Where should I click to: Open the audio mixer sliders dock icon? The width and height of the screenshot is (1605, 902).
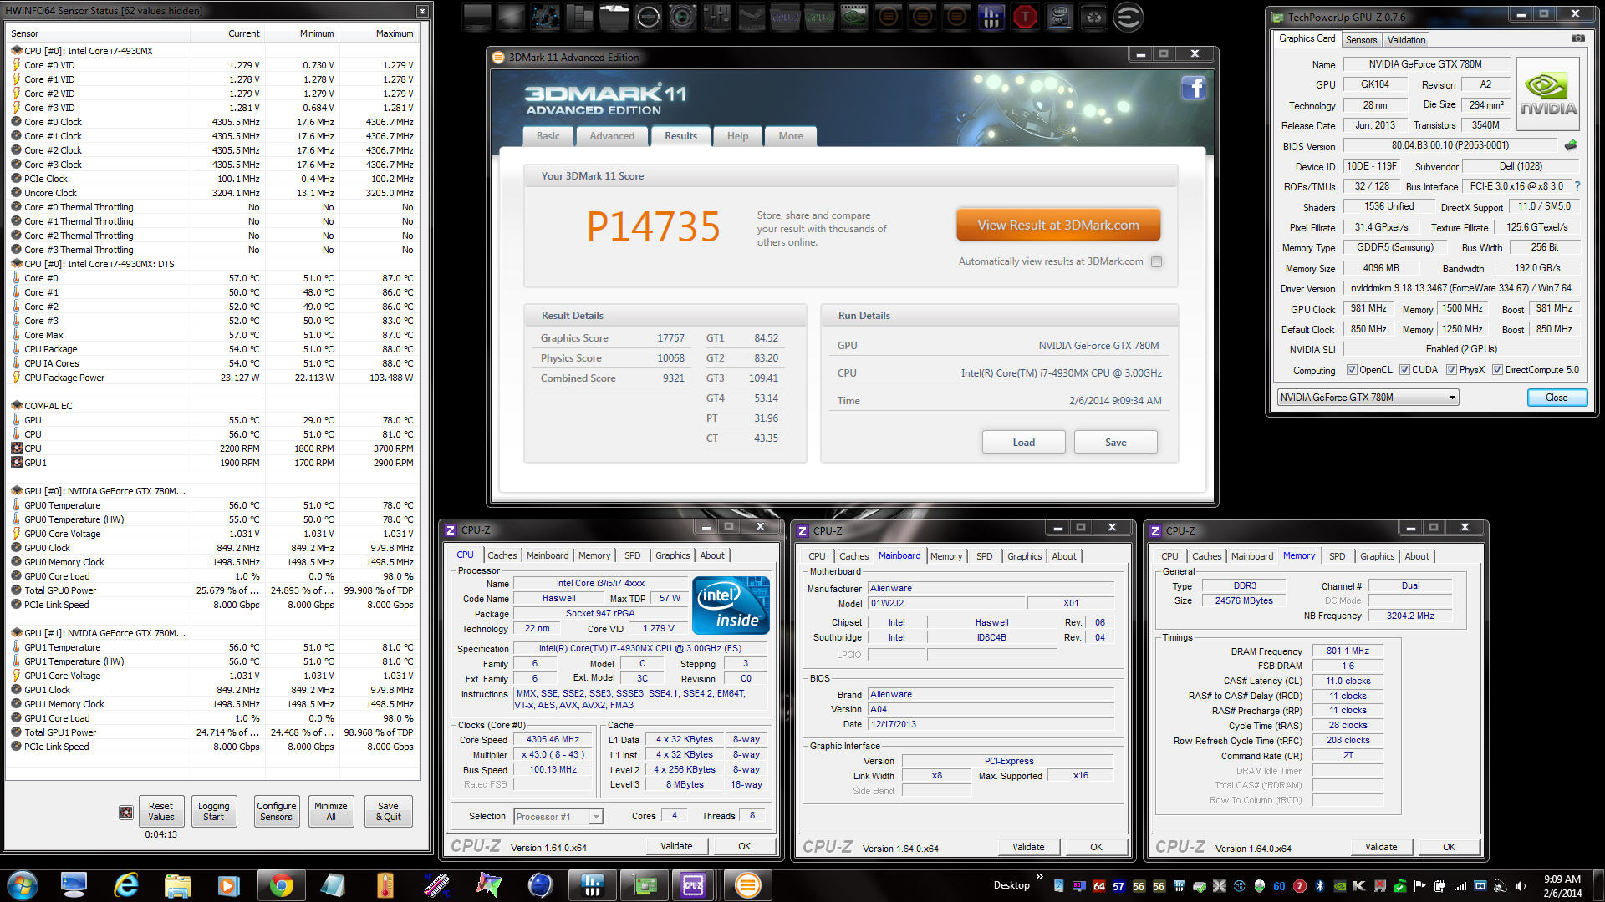(x=716, y=17)
